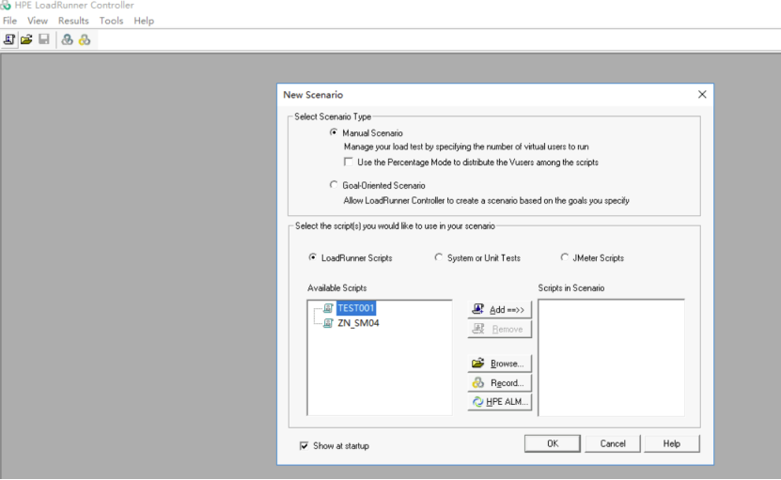
Task: Click the Load Generators toolbar icon
Action: 67,39
